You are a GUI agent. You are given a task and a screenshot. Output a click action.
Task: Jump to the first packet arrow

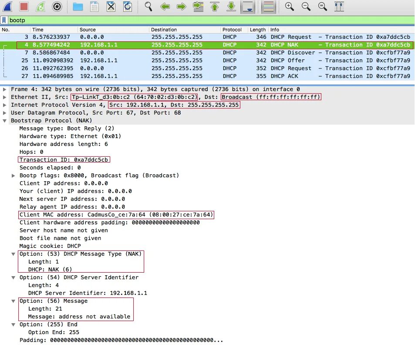tap(215, 7)
